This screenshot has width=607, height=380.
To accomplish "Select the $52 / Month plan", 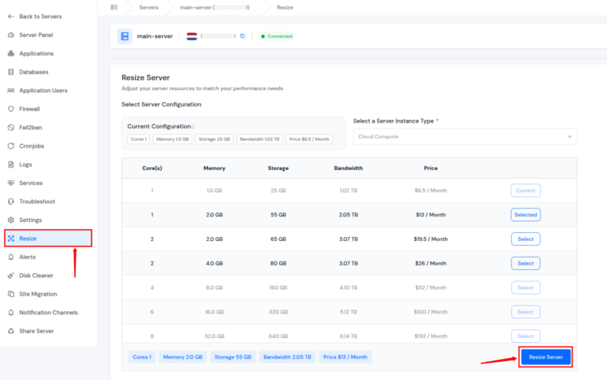I will [526, 288].
